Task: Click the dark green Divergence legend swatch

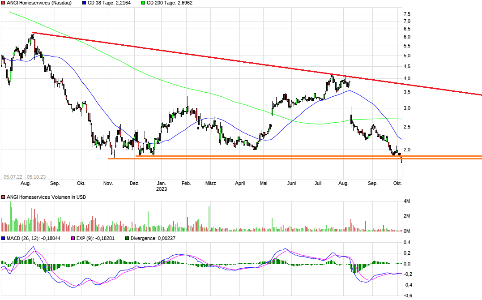Action: click(x=127, y=238)
